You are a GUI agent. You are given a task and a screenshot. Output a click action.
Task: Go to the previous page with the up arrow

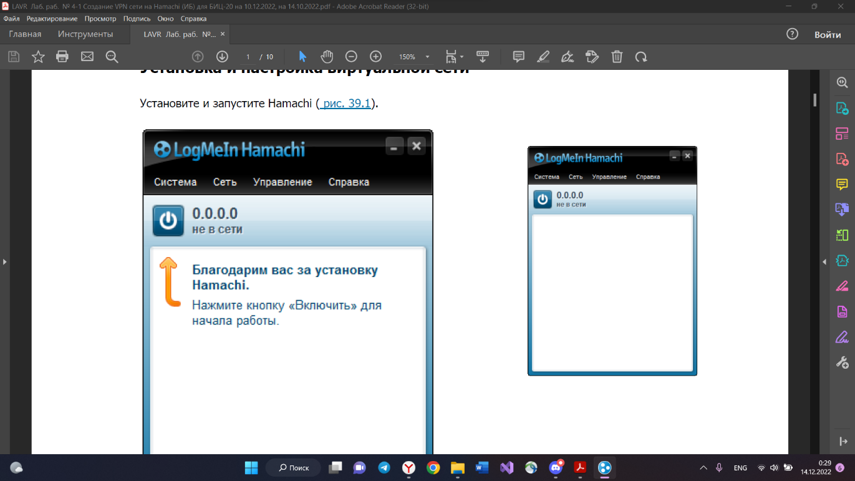[x=198, y=57]
